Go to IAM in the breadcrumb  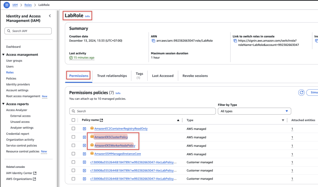pos(15,5)
